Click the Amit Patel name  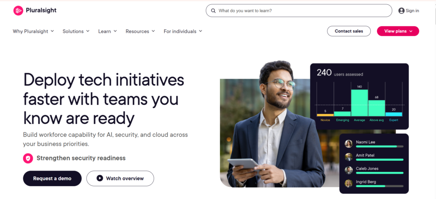pos(365,155)
